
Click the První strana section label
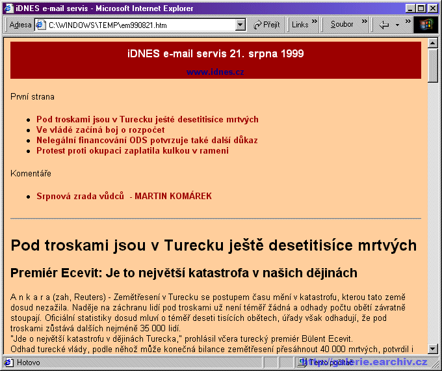point(32,97)
